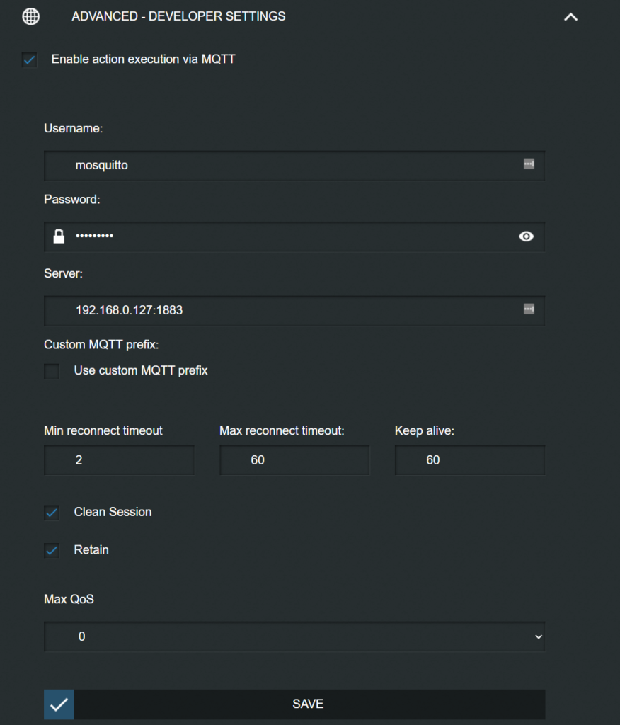The width and height of the screenshot is (620, 725).
Task: Collapse the Advanced Developer Settings section
Action: click(571, 17)
